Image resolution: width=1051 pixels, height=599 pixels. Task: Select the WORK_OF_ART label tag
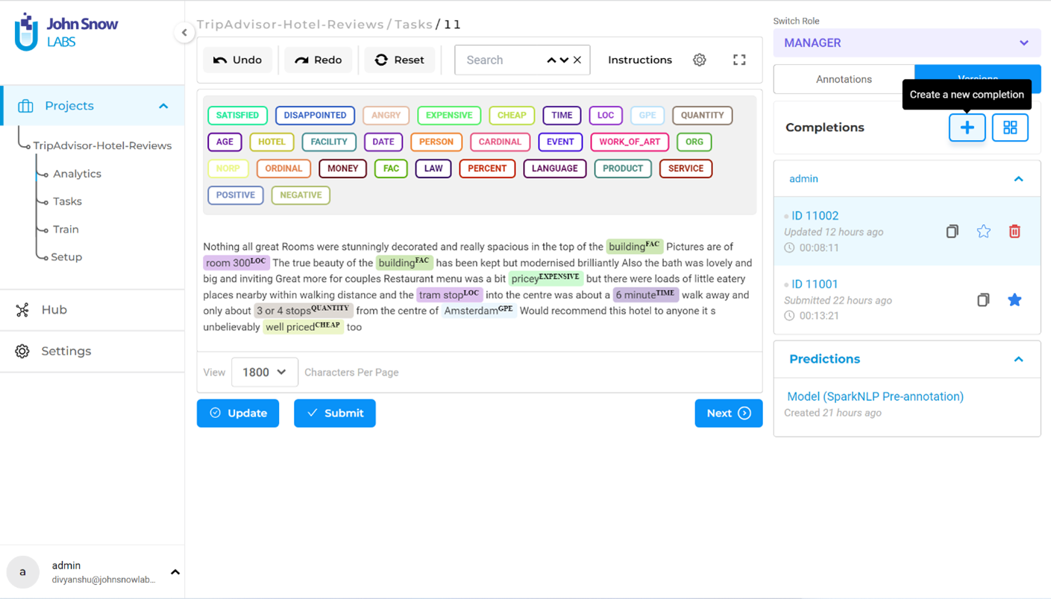pyautogui.click(x=630, y=142)
